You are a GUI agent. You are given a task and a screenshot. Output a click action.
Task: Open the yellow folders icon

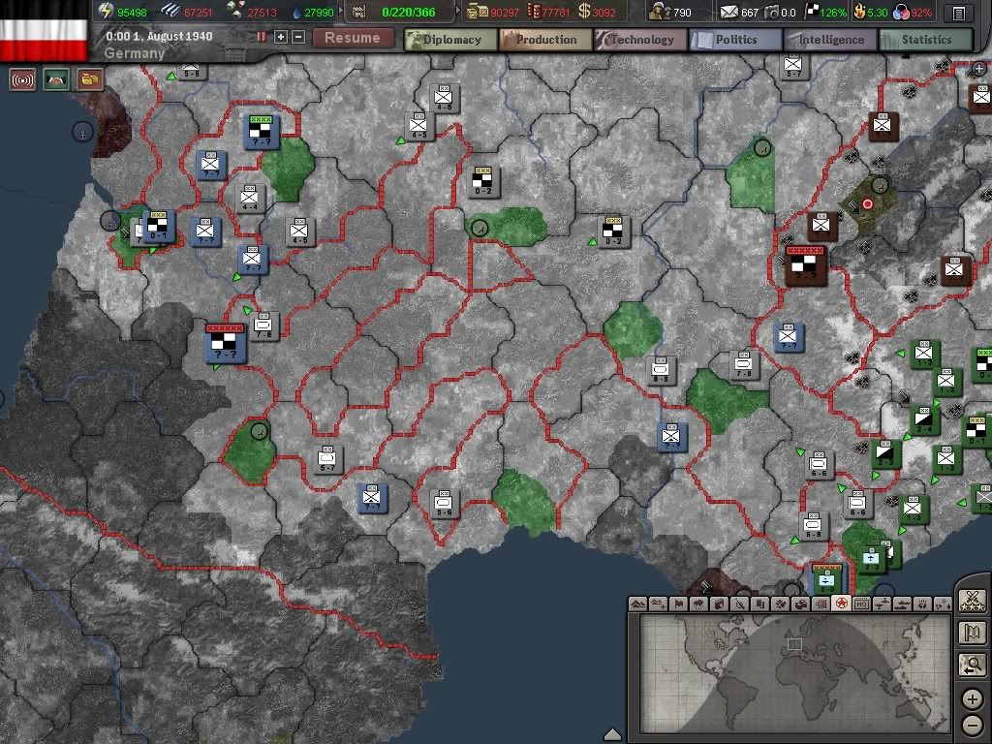point(90,80)
